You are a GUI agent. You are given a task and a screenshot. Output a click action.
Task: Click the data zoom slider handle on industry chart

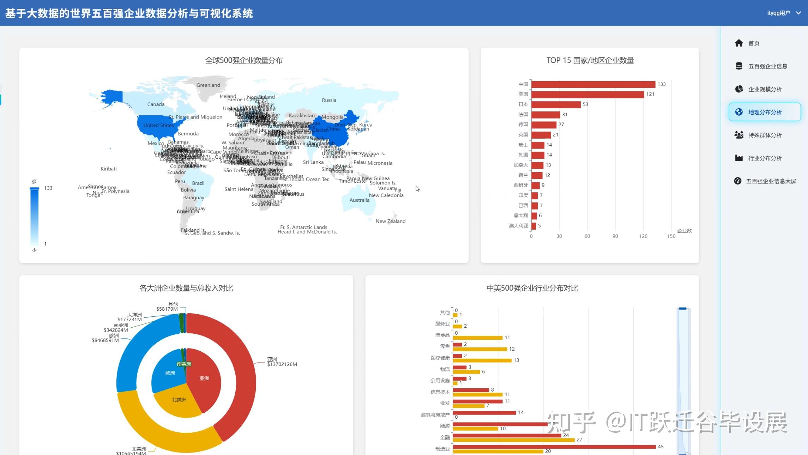[x=683, y=309]
